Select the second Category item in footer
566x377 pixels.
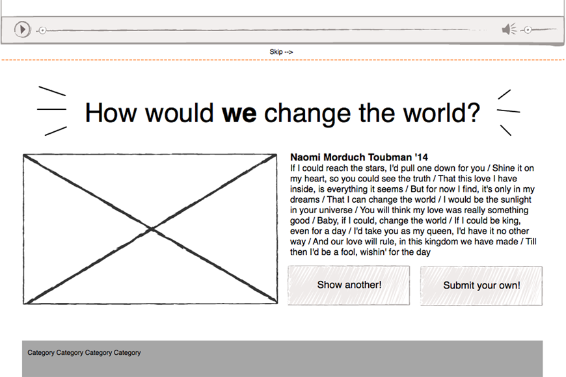(70, 353)
